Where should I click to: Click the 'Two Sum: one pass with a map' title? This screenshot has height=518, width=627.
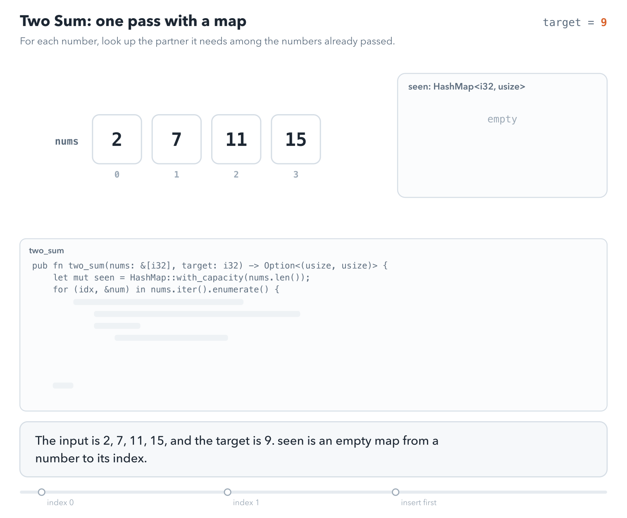(133, 21)
